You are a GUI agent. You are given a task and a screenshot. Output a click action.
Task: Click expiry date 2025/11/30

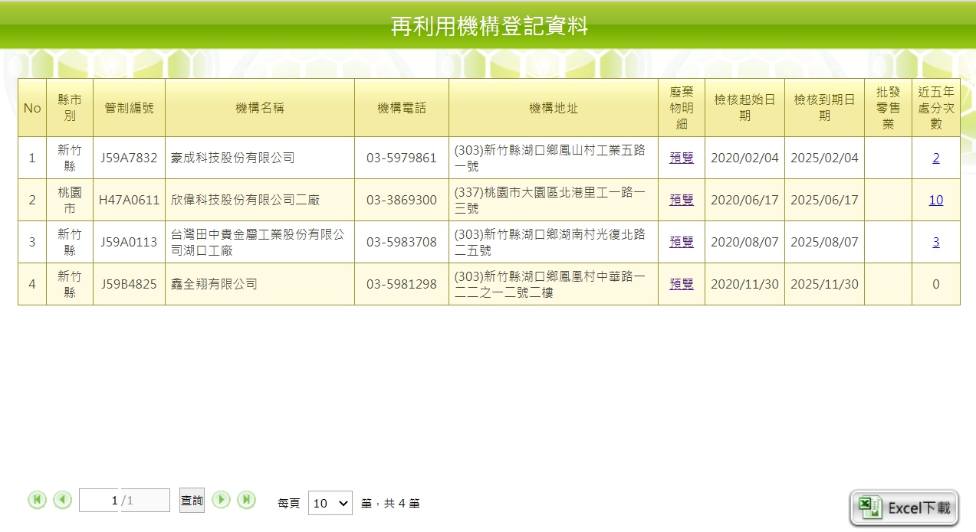[824, 284]
